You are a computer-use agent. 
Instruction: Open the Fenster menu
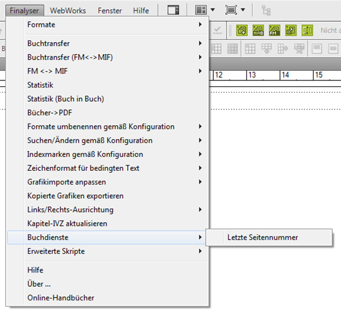pos(109,11)
